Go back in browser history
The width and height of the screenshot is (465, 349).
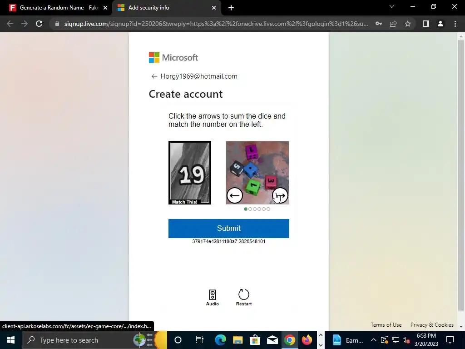[10, 24]
